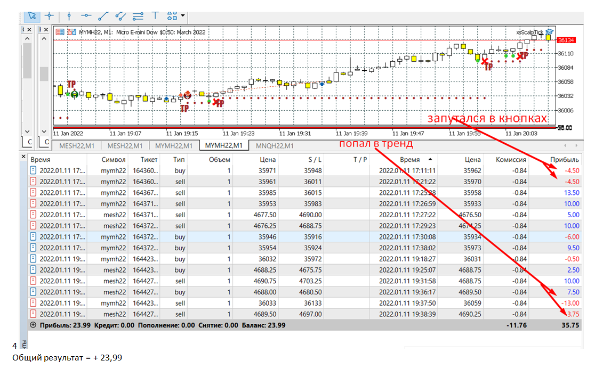This screenshot has width=603, height=369.
Task: Expand the summary row plus icon
Action: coord(34,325)
